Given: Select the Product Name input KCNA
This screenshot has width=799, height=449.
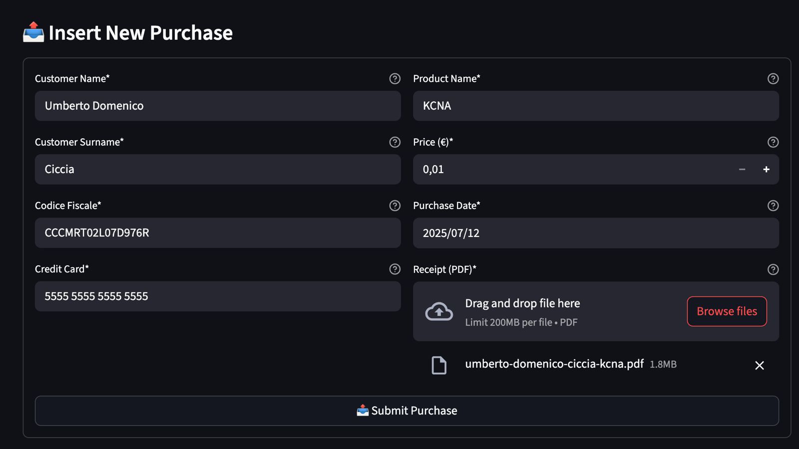Looking at the screenshot, I should point(595,106).
